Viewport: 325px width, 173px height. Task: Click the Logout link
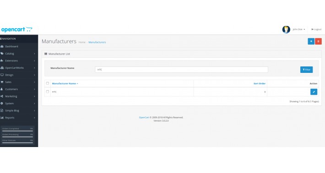point(316,30)
